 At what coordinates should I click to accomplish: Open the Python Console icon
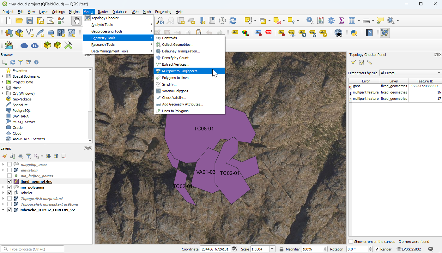point(354,33)
